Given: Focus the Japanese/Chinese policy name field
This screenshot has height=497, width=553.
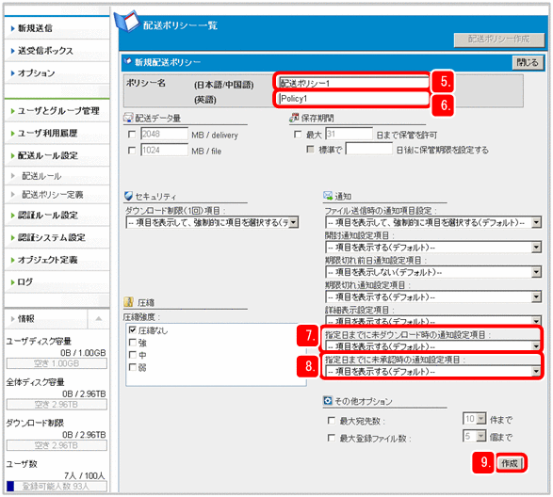Looking at the screenshot, I should pos(353,83).
